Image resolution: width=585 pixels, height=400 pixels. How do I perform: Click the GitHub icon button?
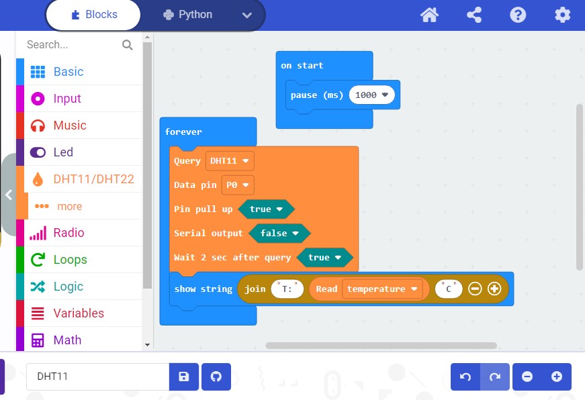click(x=216, y=377)
